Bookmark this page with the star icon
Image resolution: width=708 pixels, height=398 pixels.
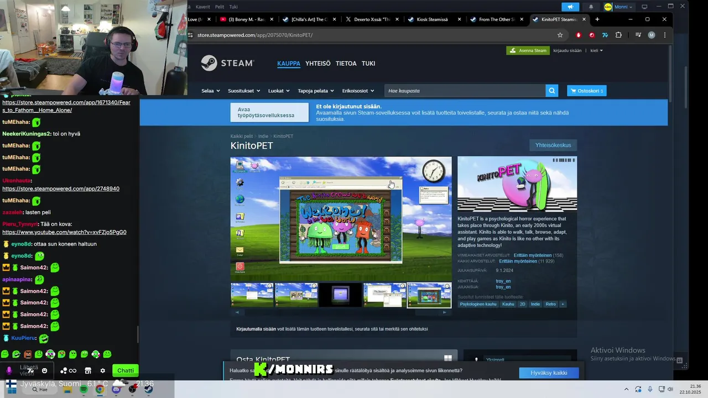pyautogui.click(x=560, y=35)
